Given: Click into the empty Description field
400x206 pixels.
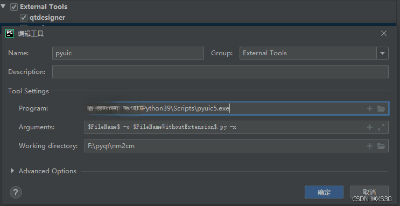Looking at the screenshot, I should coord(220,72).
